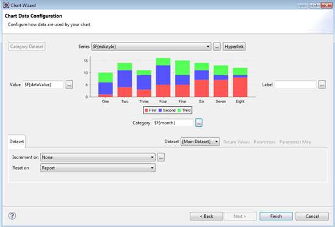Open expression editor next to Series field

[x=217, y=47]
